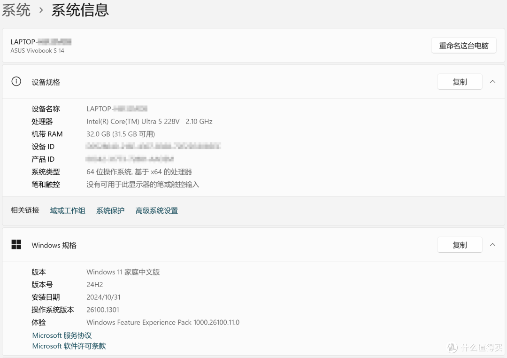Open Microsoft 服务协议 link
The height and width of the screenshot is (358, 507).
pyautogui.click(x=62, y=335)
